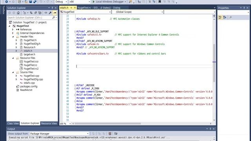Switch to the Class View tab

point(13,123)
